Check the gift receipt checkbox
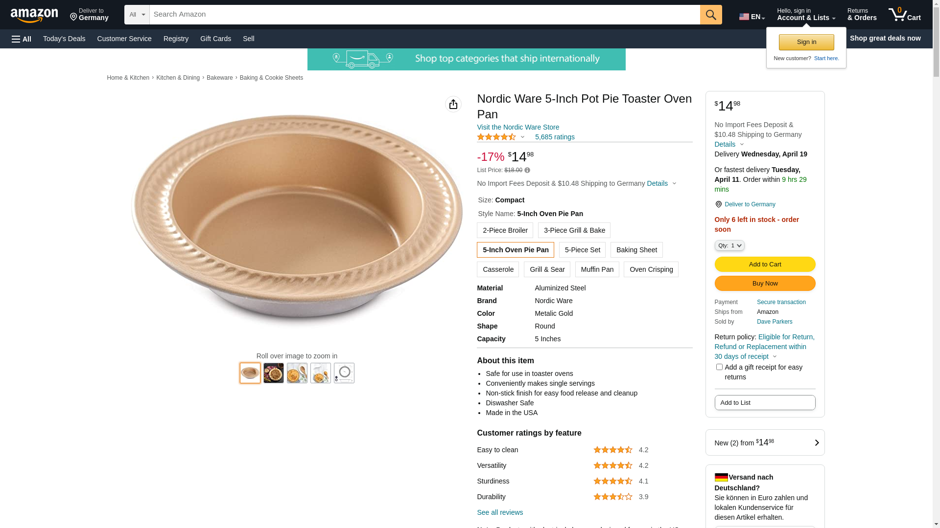The image size is (940, 528). click(719, 367)
